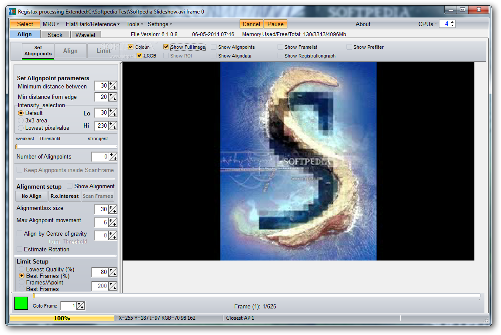Select 3x3 area radio option
The image size is (501, 335).
click(x=21, y=120)
